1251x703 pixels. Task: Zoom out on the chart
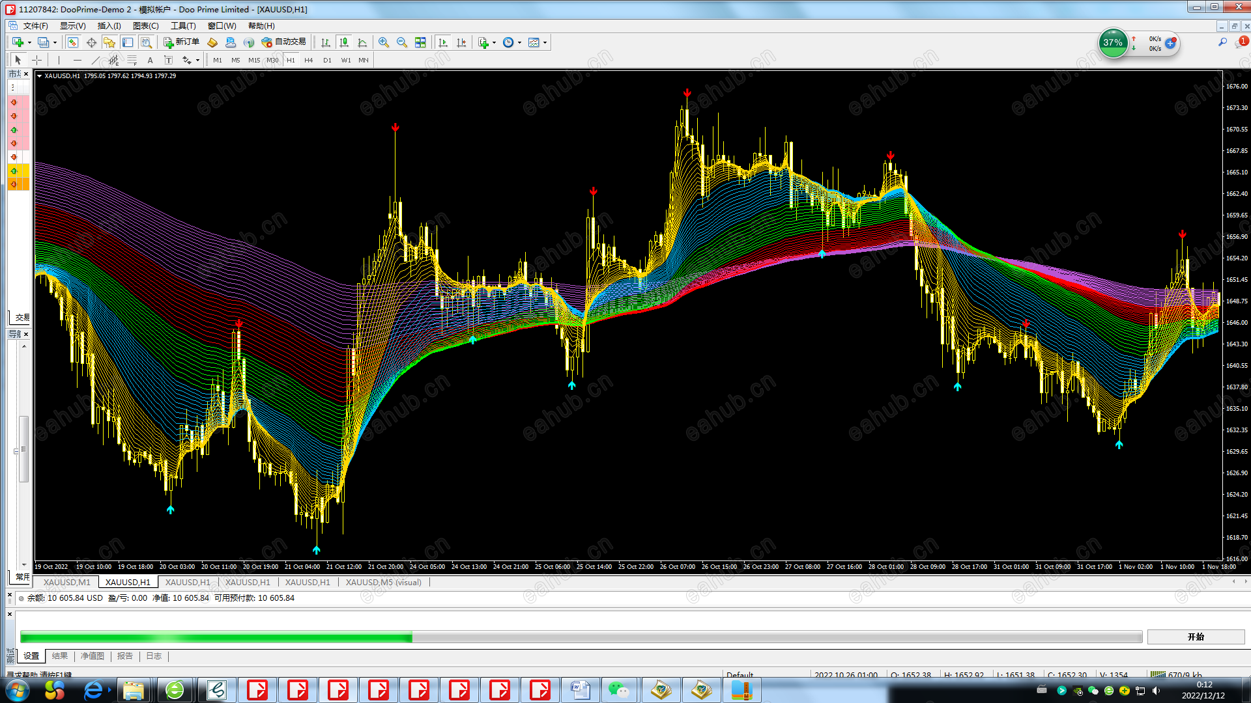coord(402,42)
